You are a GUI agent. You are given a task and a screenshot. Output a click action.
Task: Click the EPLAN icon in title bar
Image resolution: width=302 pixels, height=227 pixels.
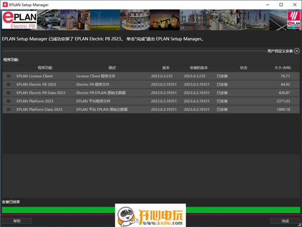tap(5, 5)
